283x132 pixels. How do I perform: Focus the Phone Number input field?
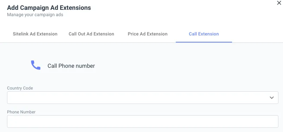pos(143,121)
